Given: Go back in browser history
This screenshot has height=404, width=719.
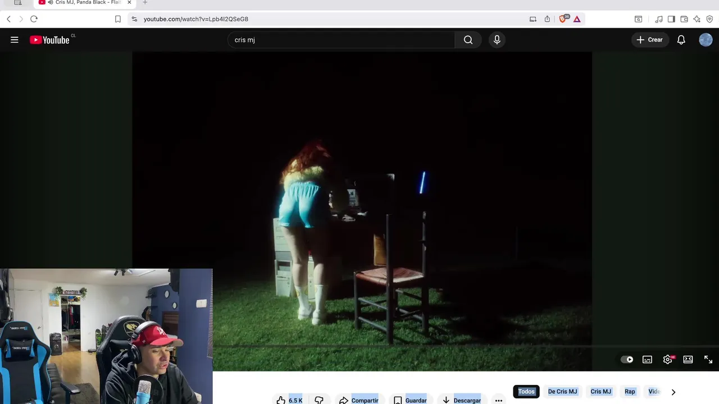Looking at the screenshot, I should [x=8, y=19].
